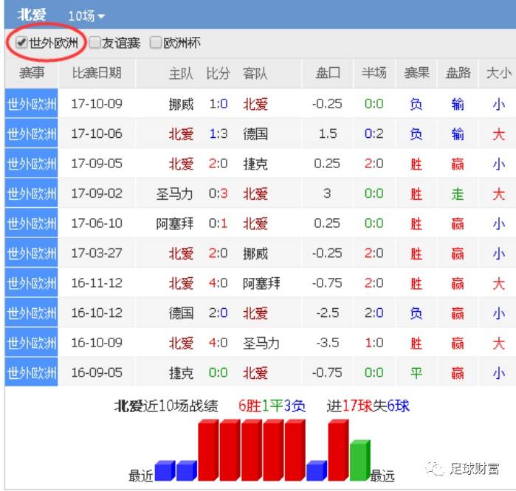
Task: Click handicap value -3.5 in 16-10-09 row
Action: pyautogui.click(x=328, y=343)
